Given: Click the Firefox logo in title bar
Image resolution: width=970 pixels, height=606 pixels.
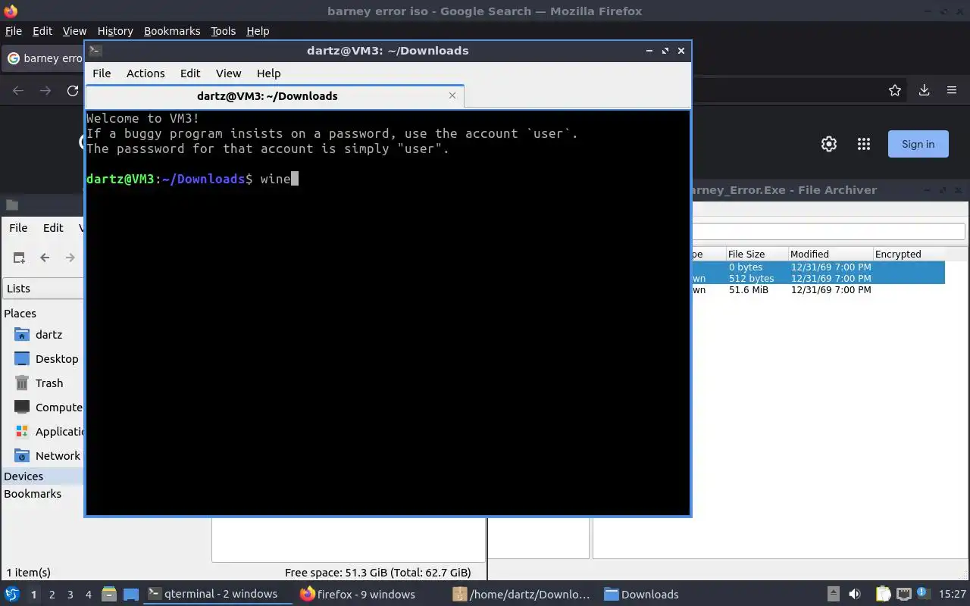Looking at the screenshot, I should click(x=10, y=11).
